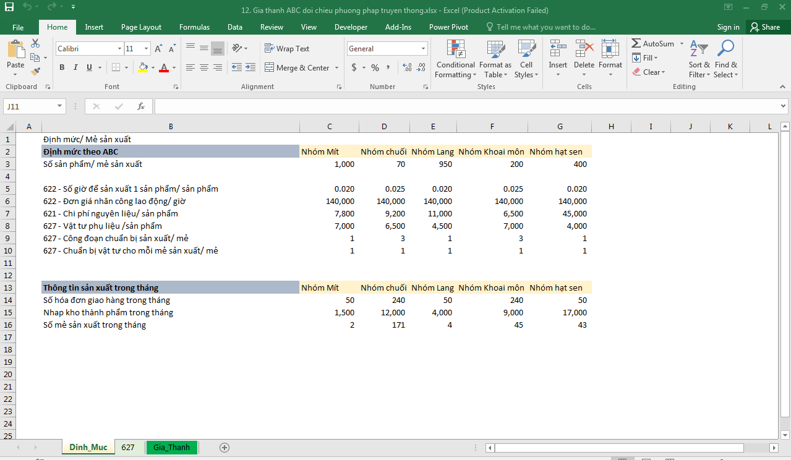The image size is (791, 460).
Task: Apply borders using the Borders icon
Action: [x=116, y=67]
